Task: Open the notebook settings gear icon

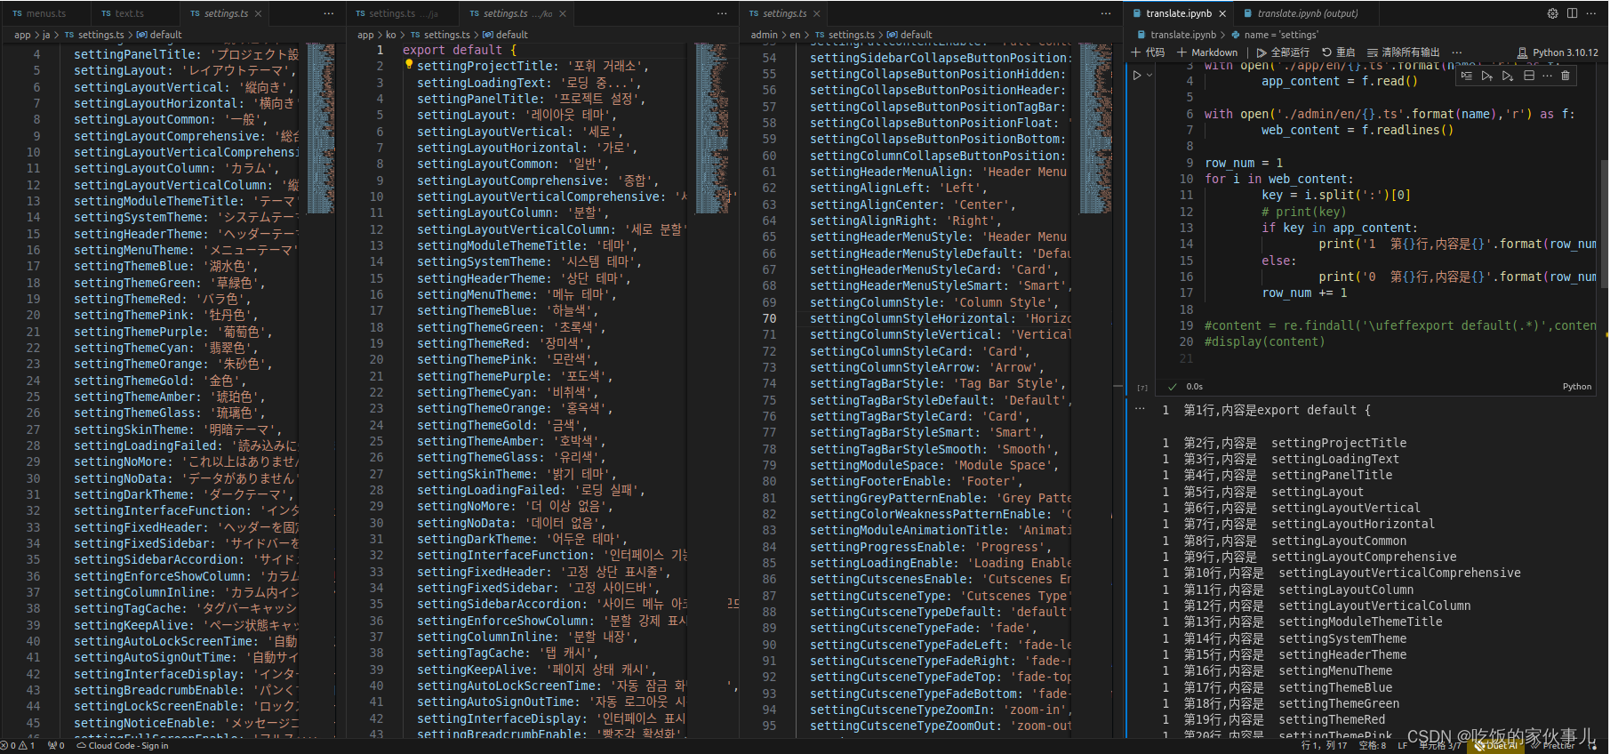Action: point(1552,13)
